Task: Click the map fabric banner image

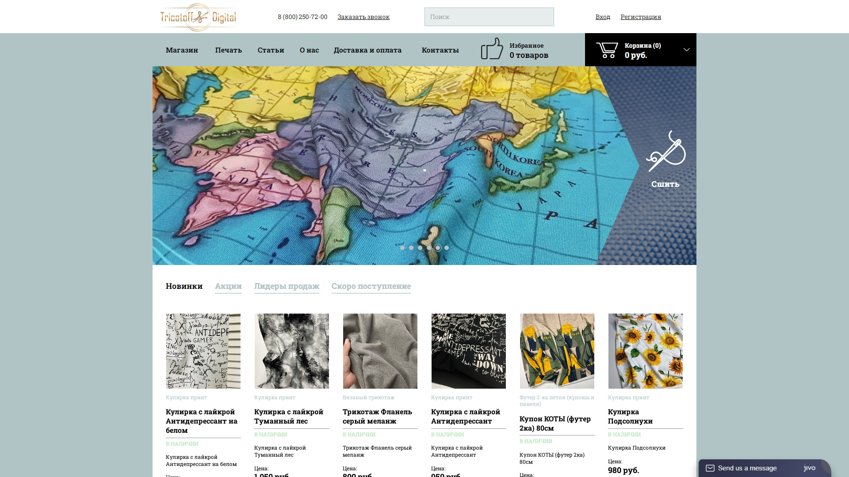Action: point(396,166)
